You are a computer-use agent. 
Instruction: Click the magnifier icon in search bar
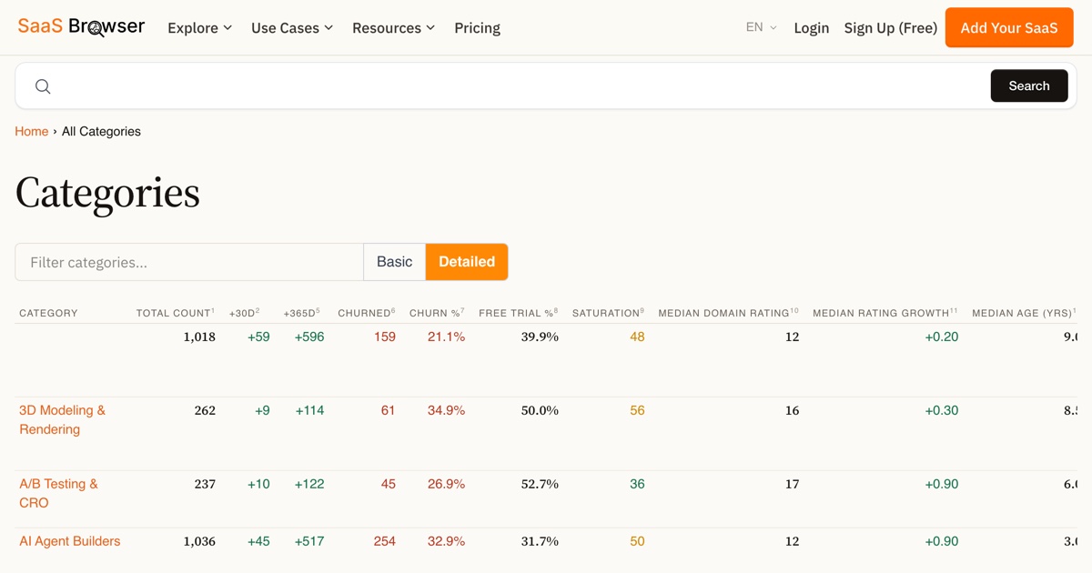pyautogui.click(x=43, y=86)
